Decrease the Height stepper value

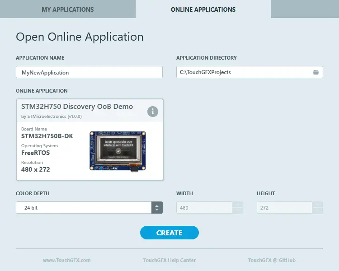(x=317, y=210)
